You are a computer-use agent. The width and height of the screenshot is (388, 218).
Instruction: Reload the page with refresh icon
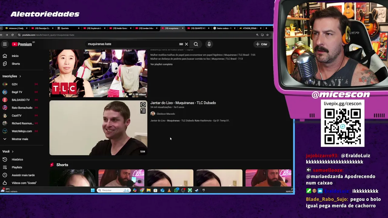pos(12,35)
